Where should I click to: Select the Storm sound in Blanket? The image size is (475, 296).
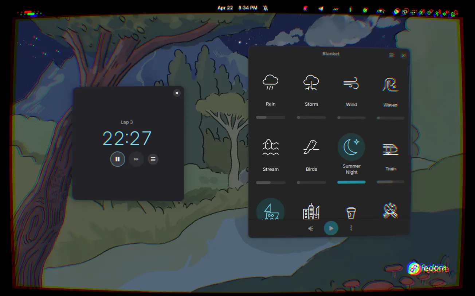311,83
